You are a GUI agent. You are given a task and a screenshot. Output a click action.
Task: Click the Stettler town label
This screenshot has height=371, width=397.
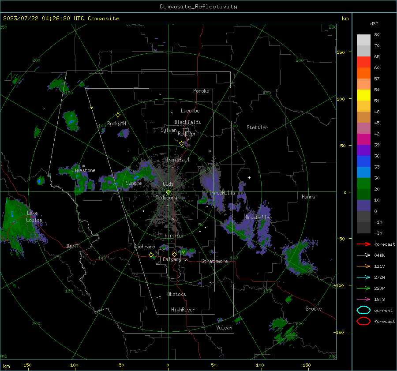click(x=257, y=127)
